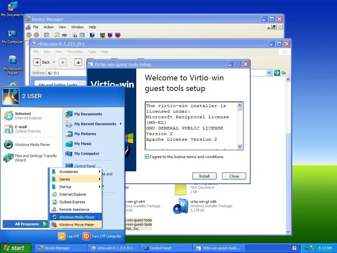337x253 pixels.
Task: Click the Back arrow button in Explorer window
Action: (37, 62)
